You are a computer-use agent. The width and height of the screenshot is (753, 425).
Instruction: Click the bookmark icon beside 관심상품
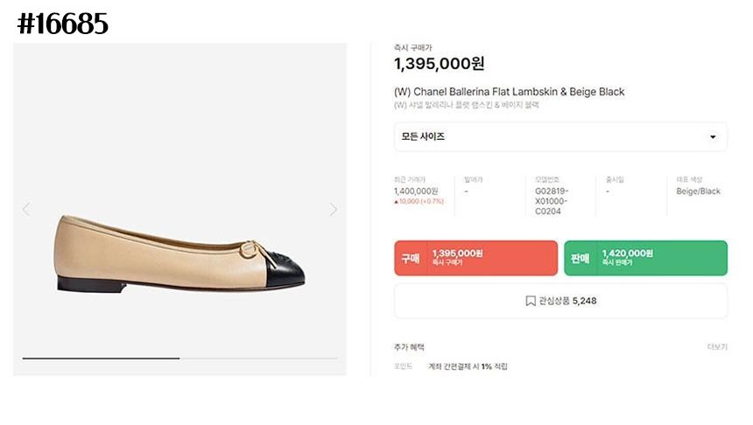tap(531, 301)
